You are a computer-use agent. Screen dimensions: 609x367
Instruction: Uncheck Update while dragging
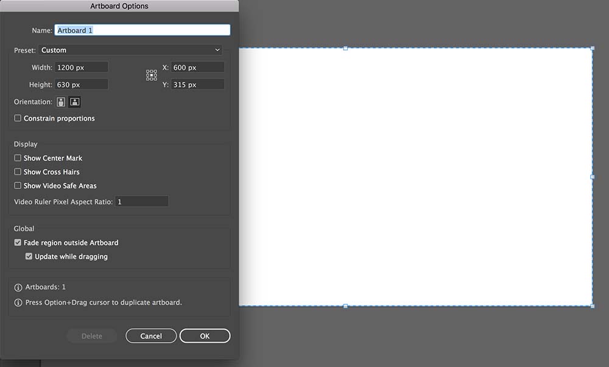pyautogui.click(x=29, y=256)
